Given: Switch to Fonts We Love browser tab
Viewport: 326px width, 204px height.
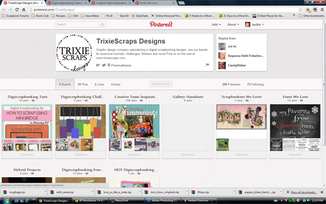Looking at the screenshot, I should pyautogui.click(x=155, y=3).
